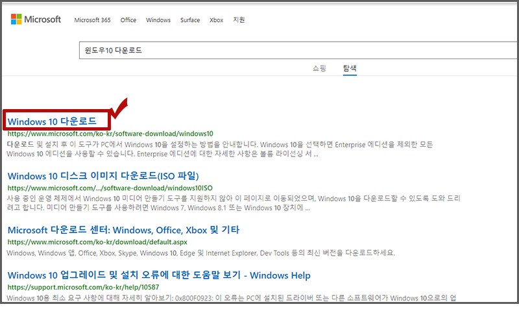The image size is (519, 313).
Task: Click the software-download/windows10 URL
Action: pos(110,134)
